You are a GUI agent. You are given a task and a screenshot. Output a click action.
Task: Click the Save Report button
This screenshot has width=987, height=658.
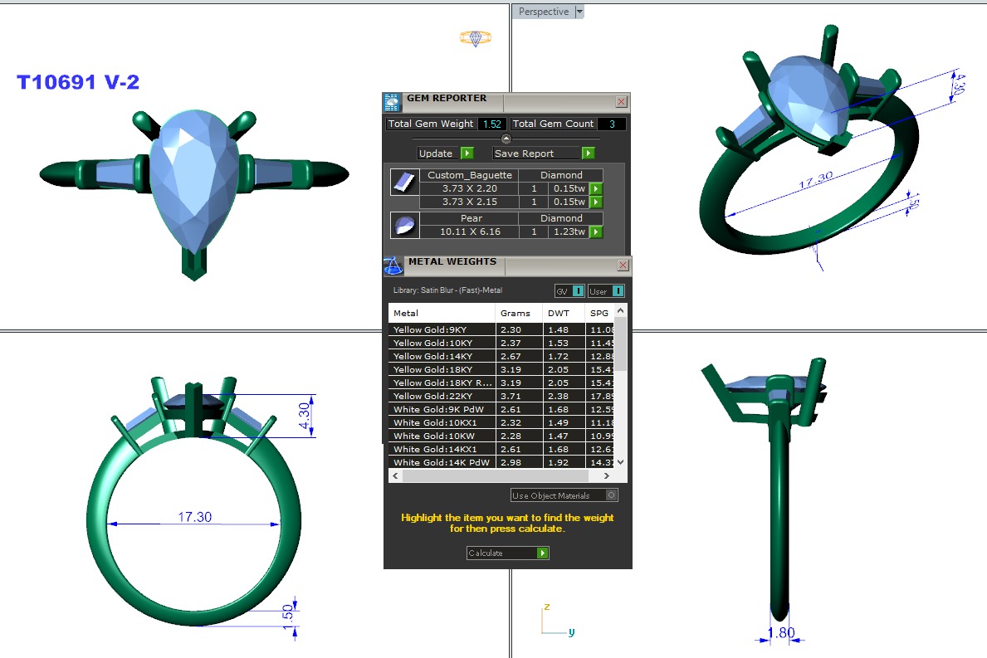pos(536,154)
